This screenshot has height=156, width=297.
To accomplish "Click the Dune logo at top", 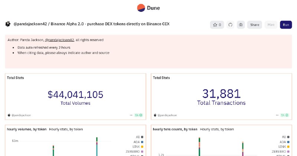I will [x=148, y=8].
